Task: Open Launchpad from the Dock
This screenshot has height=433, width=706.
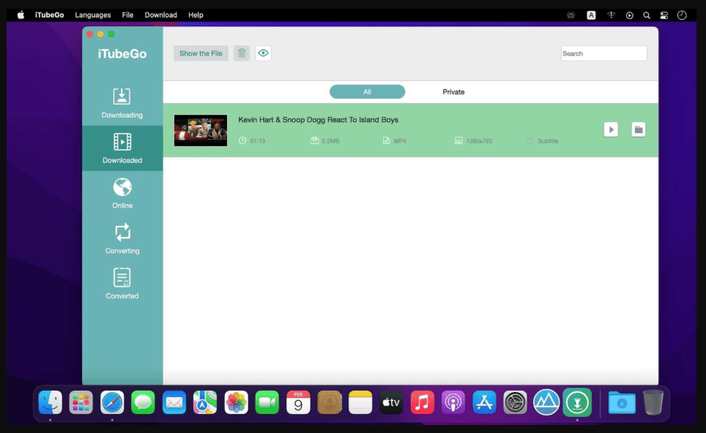Action: 81,402
